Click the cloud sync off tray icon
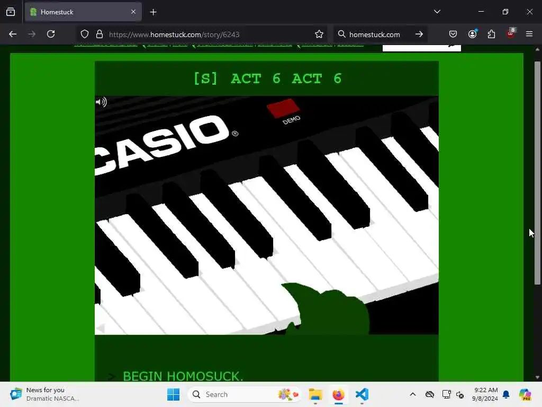 [x=430, y=394]
